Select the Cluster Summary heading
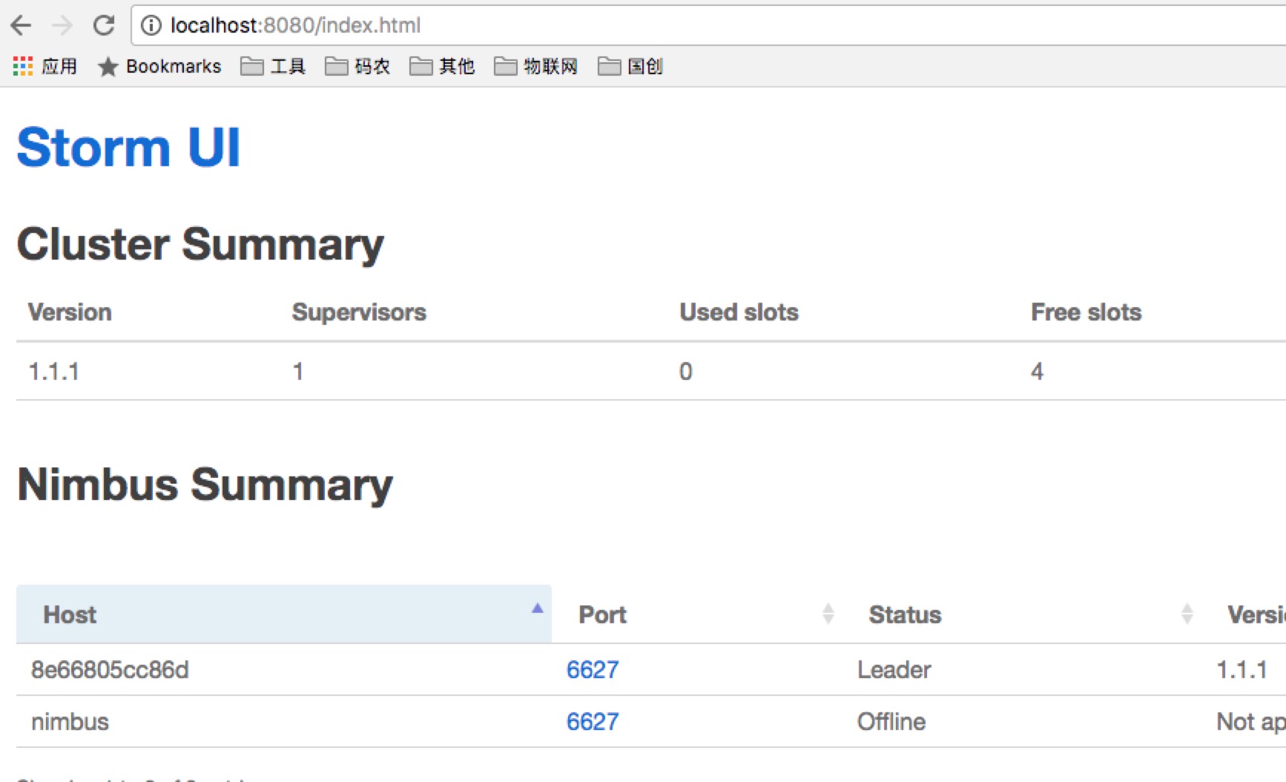1286x782 pixels. (x=200, y=245)
